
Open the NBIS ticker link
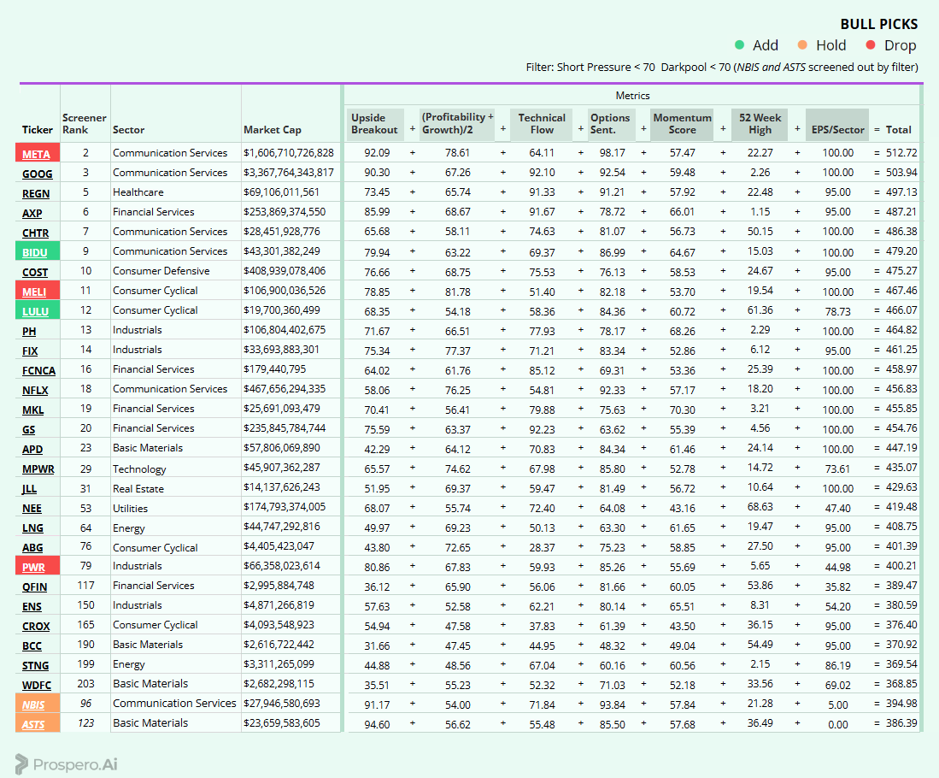click(33, 704)
